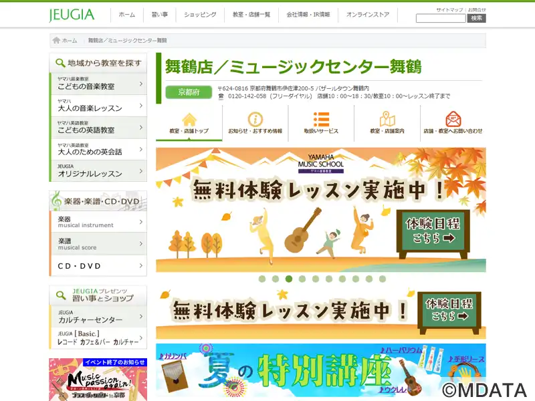Click the 舞鶴店/ミュージックセンター舞鶴 page title
The height and width of the screenshot is (401, 535).
(x=294, y=66)
